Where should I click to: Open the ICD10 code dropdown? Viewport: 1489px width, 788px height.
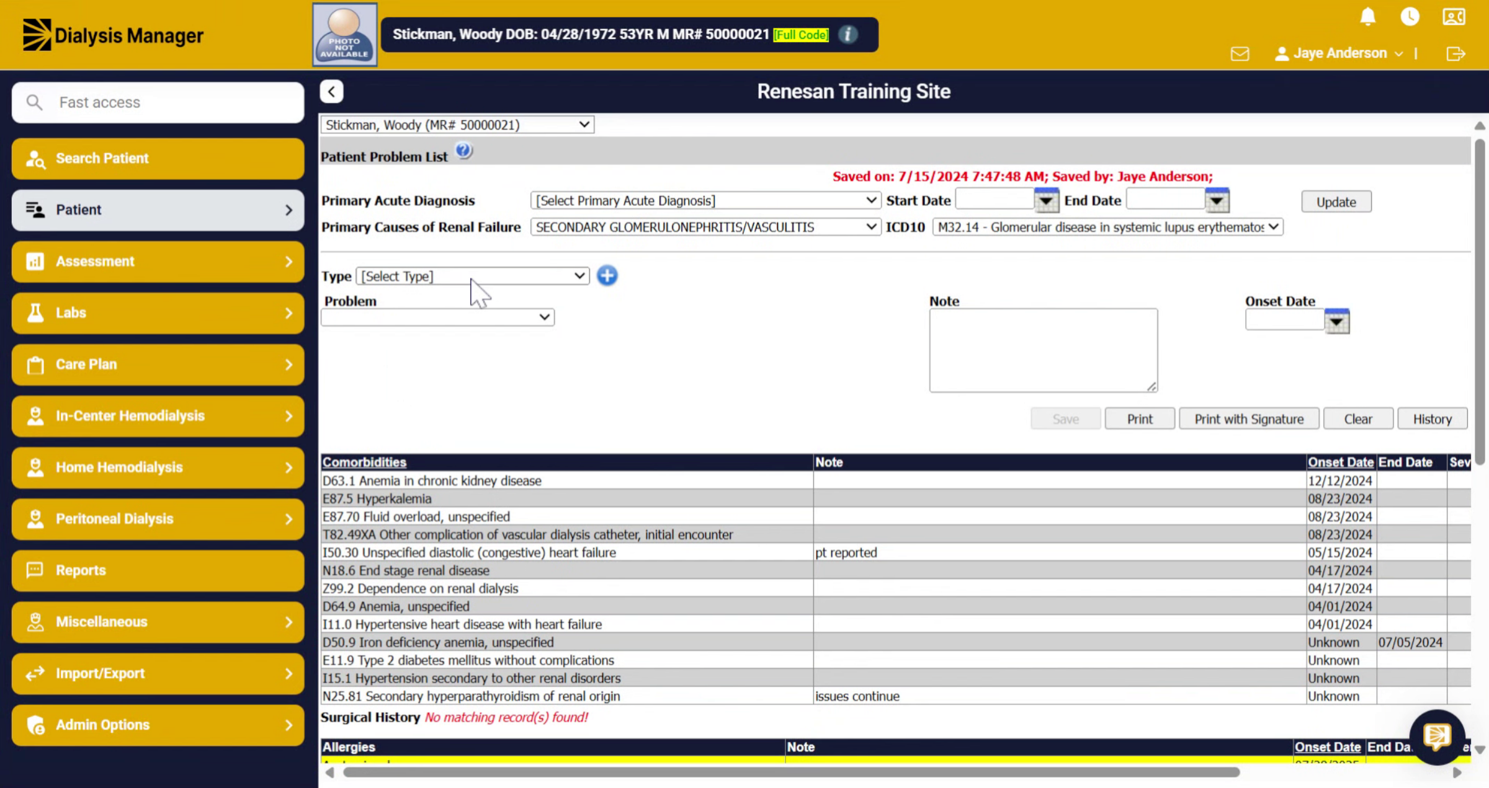[x=1107, y=227]
